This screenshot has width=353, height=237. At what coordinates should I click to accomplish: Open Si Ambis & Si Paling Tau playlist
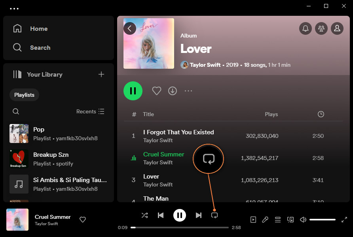click(59, 184)
